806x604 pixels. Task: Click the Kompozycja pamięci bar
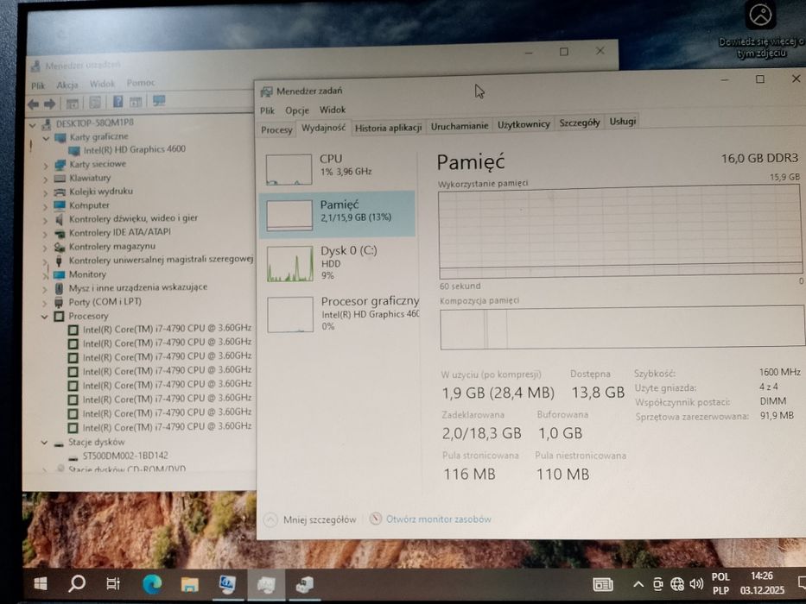622,328
